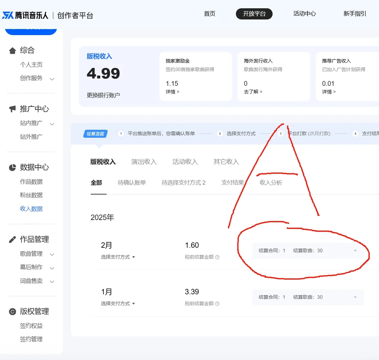
Task: Open 数据中心 via its pie chart icon
Action: pyautogui.click(x=12, y=167)
